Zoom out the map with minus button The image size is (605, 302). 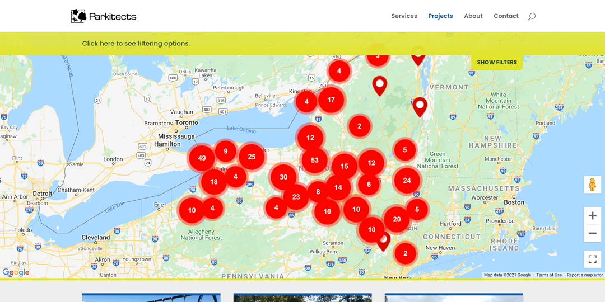point(592,233)
